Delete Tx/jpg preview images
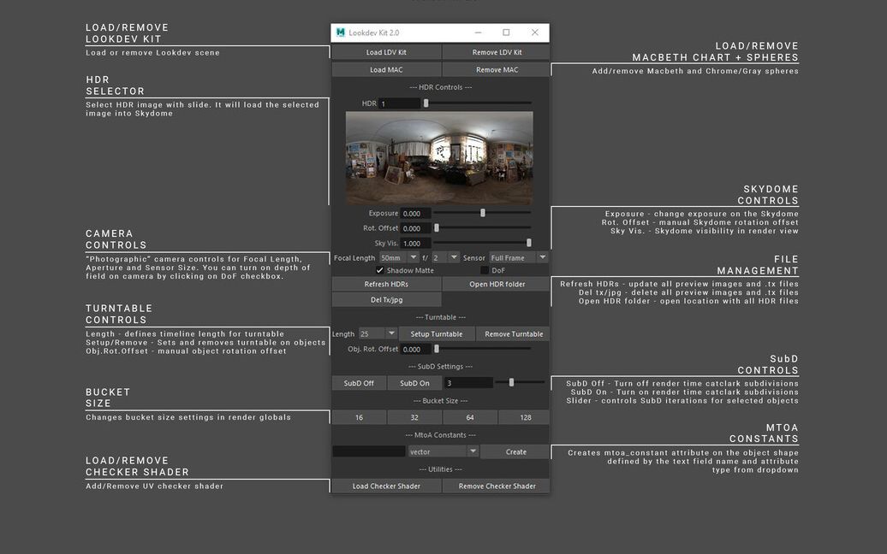 click(x=385, y=298)
